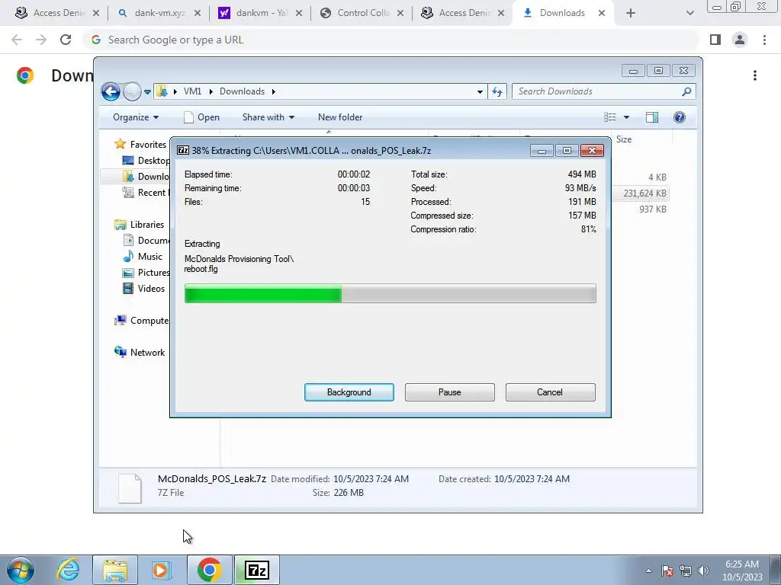The image size is (781, 585).
Task: Select the file row sized 231,624 KB
Action: click(x=640, y=193)
